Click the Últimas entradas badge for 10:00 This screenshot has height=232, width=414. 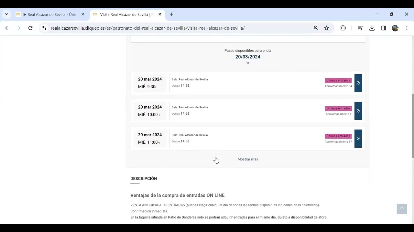click(338, 108)
